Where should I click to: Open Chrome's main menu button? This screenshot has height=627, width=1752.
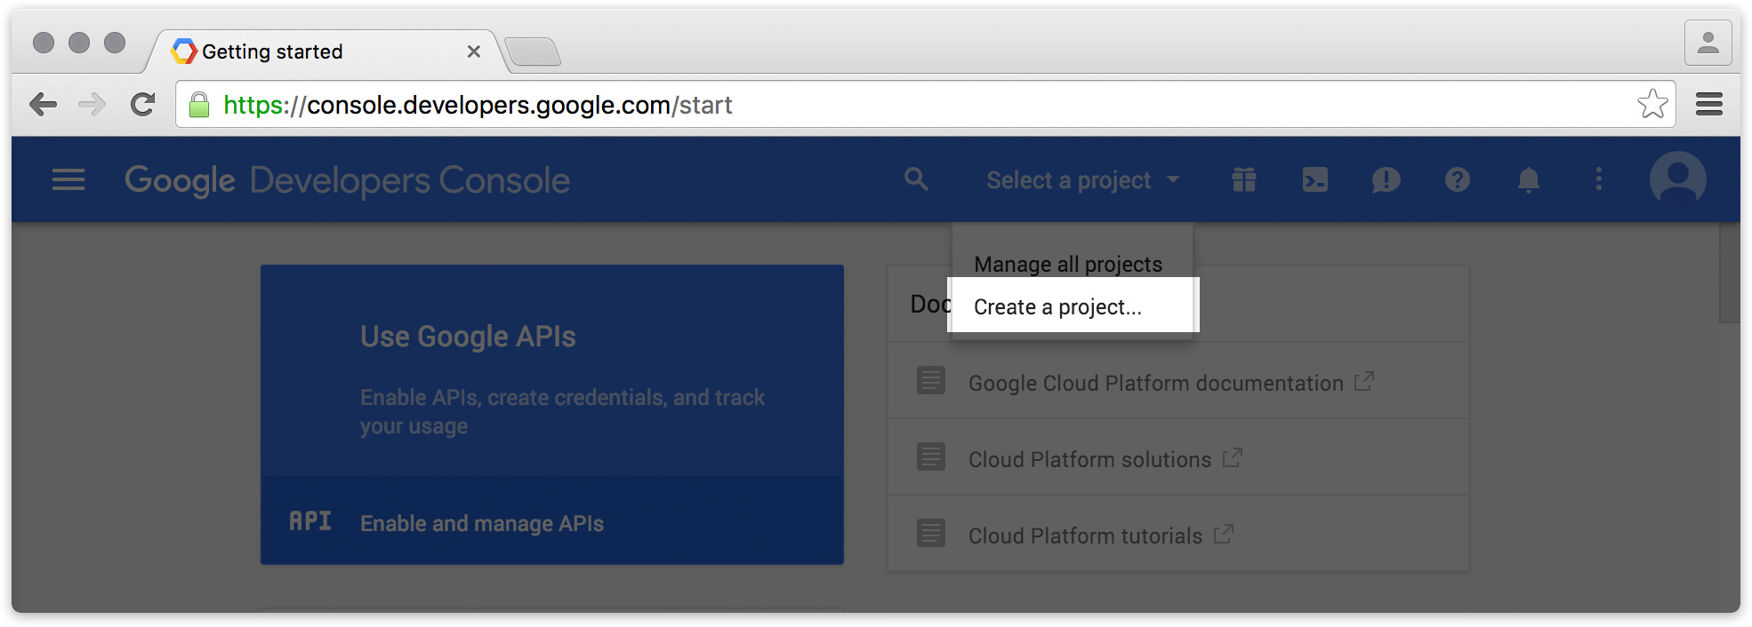[x=1708, y=105]
